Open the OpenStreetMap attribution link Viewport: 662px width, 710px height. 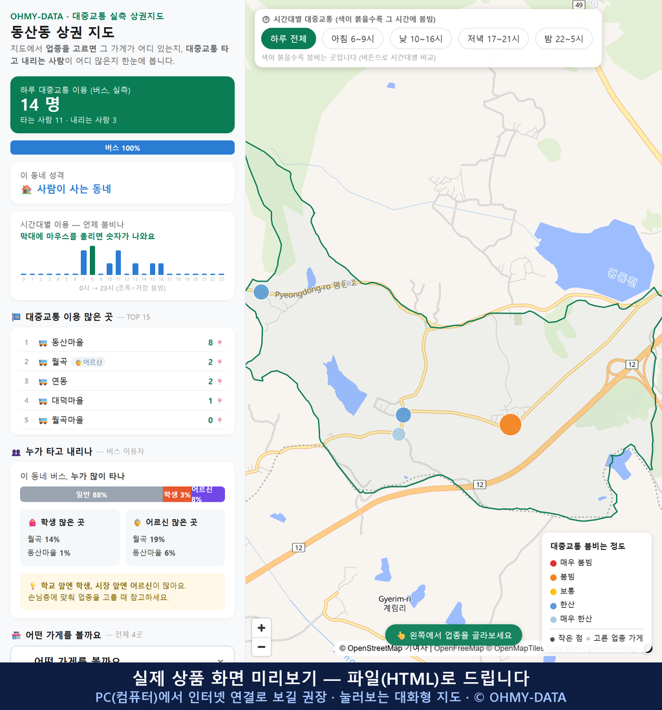[370, 649]
